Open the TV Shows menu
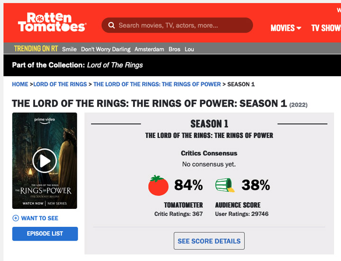This screenshot has height=261, width=341. point(326,28)
